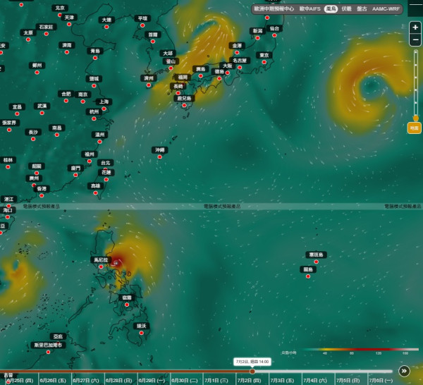This screenshot has height=385, width=423.
Task: Click the timeline slider handle at 7月2日 14:00
Action: point(252,371)
